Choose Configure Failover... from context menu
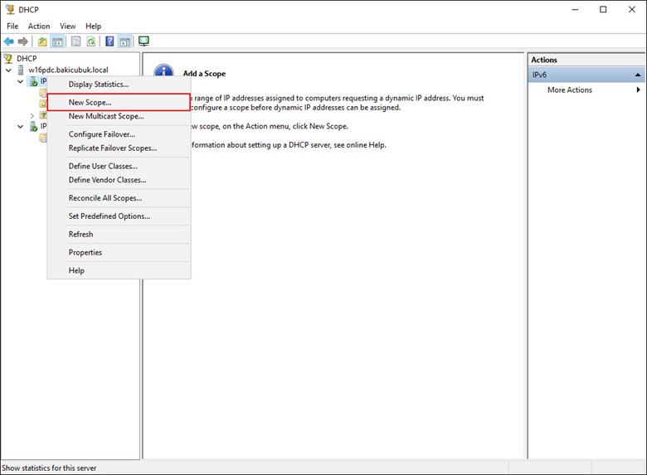Screen dimensions: 647x475 [x=119, y=134]
